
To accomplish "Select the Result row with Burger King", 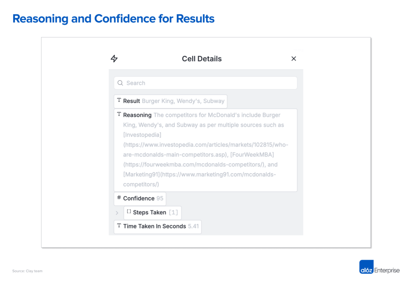I will pos(171,101).
